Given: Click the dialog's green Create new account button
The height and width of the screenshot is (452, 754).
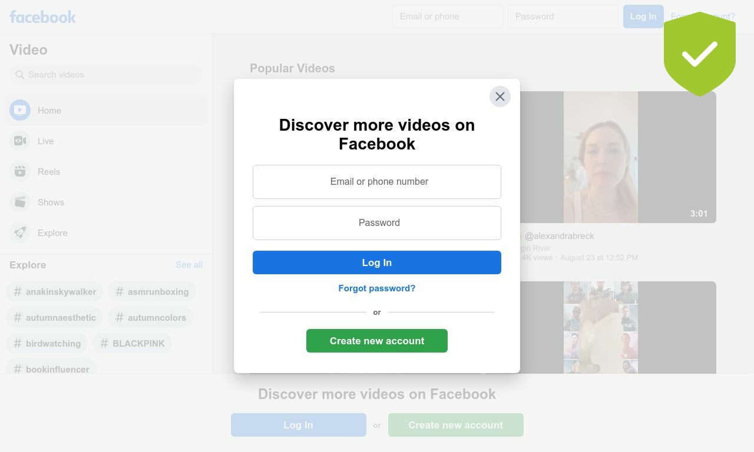Looking at the screenshot, I should coord(377,341).
